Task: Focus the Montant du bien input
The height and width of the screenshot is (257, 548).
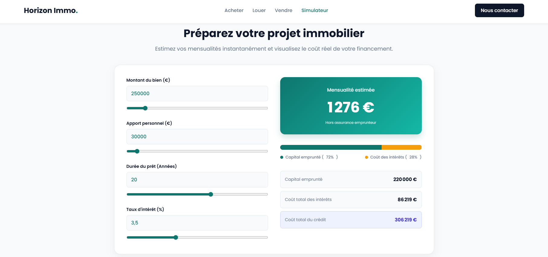Action: coord(197,93)
